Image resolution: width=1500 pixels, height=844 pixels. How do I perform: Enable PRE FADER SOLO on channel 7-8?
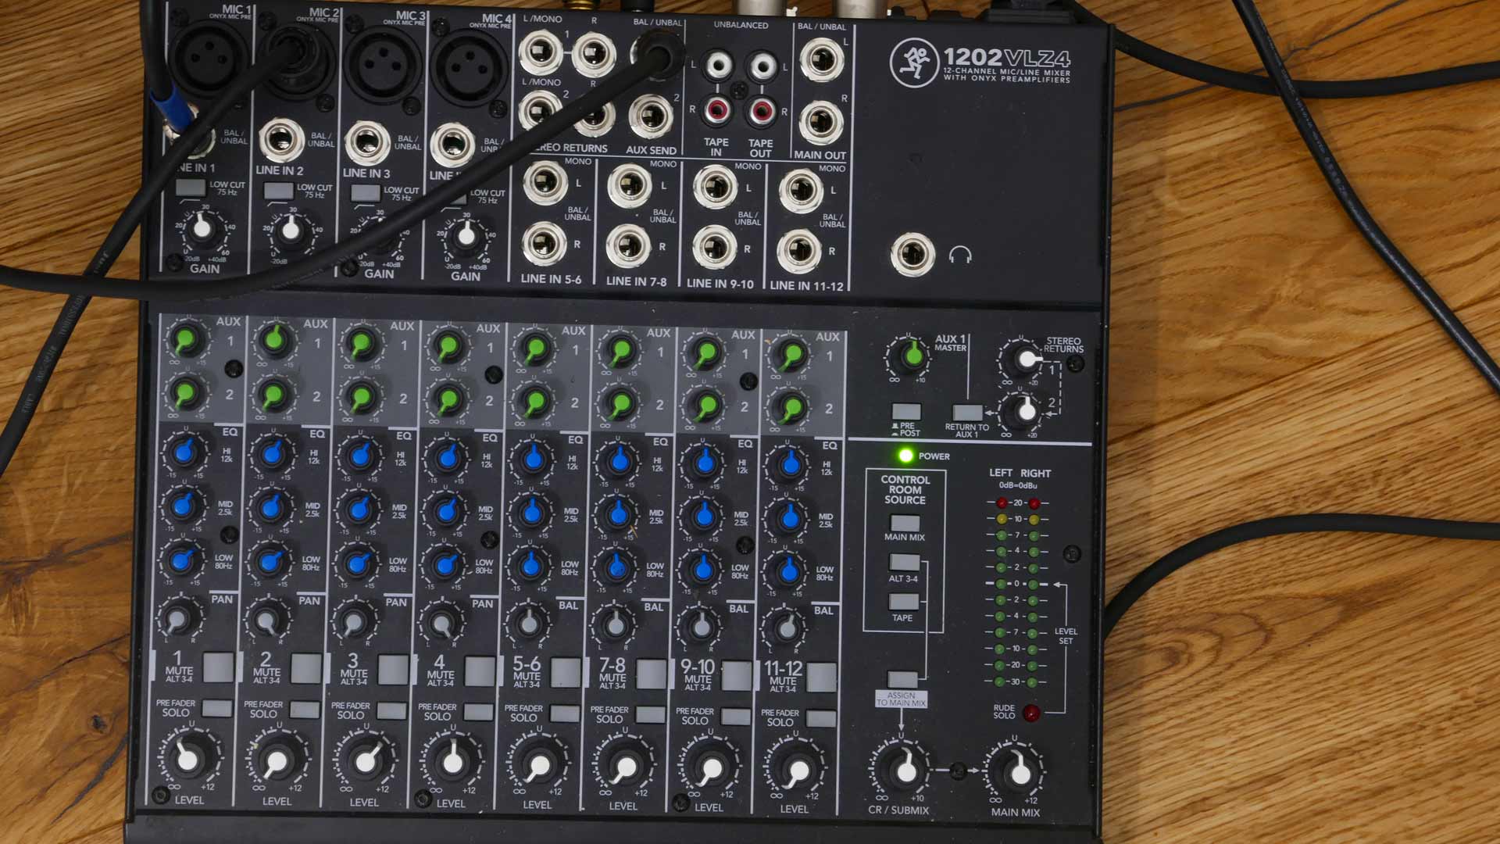pyautogui.click(x=650, y=714)
